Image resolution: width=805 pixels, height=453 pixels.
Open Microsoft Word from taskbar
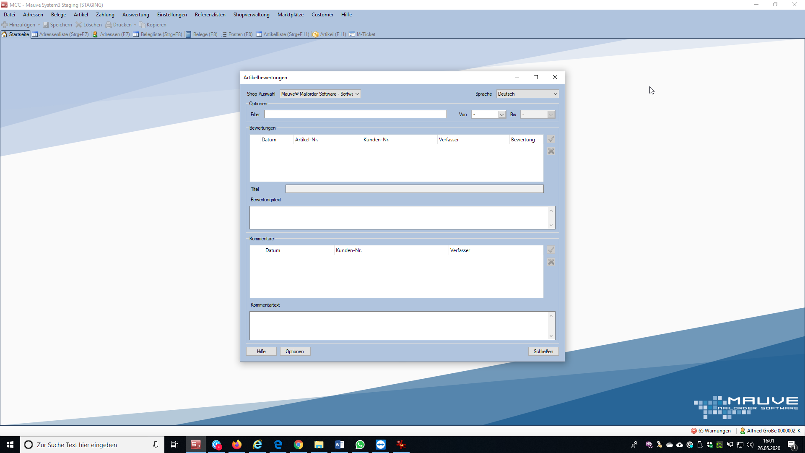pyautogui.click(x=340, y=445)
